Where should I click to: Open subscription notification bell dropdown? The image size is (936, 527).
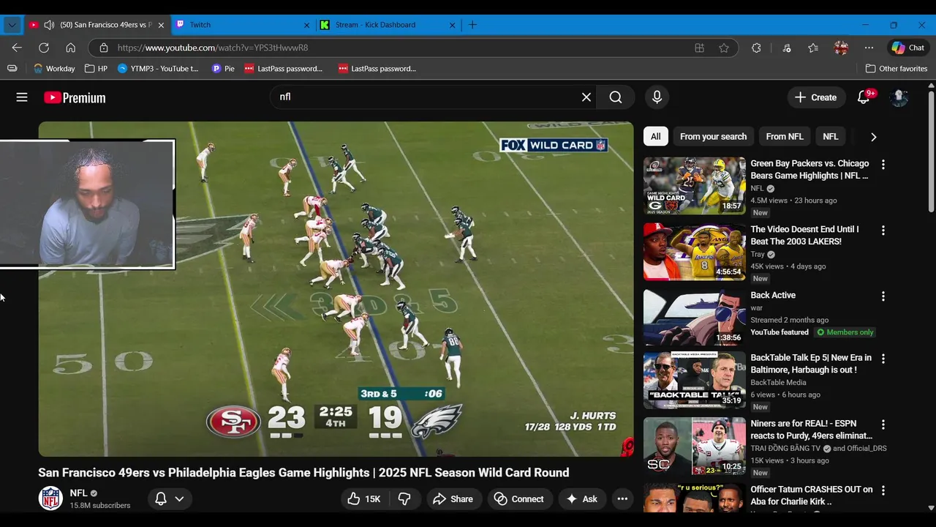pos(170,498)
